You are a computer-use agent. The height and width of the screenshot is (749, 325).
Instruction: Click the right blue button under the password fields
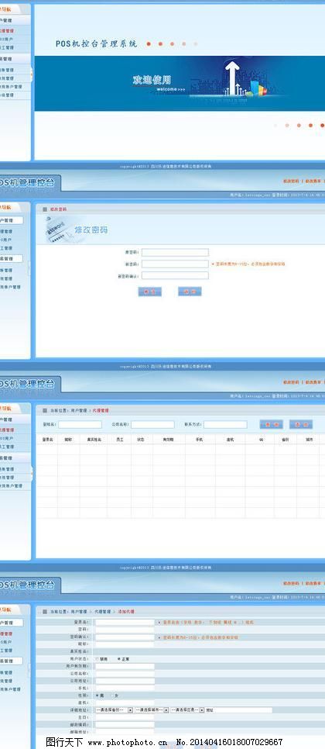click(190, 292)
